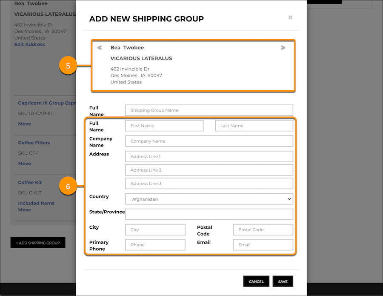Open the Country dropdown showing Afghanistan
The width and height of the screenshot is (383, 296).
point(209,198)
